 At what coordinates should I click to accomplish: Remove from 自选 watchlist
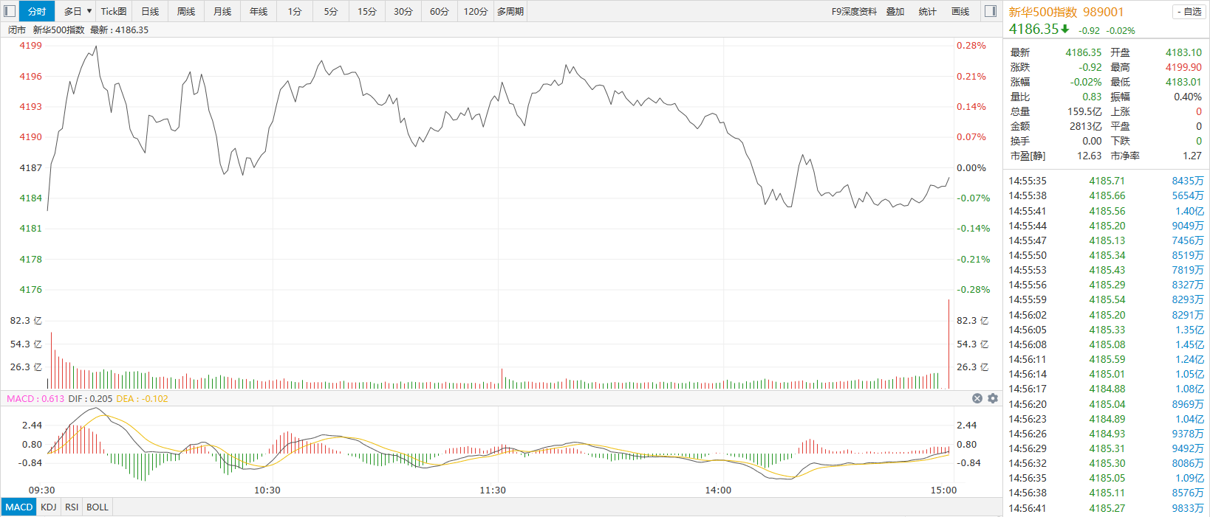[1189, 12]
